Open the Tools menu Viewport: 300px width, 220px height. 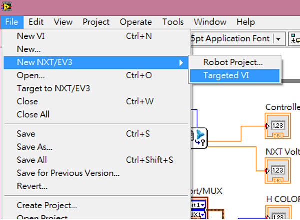click(173, 22)
